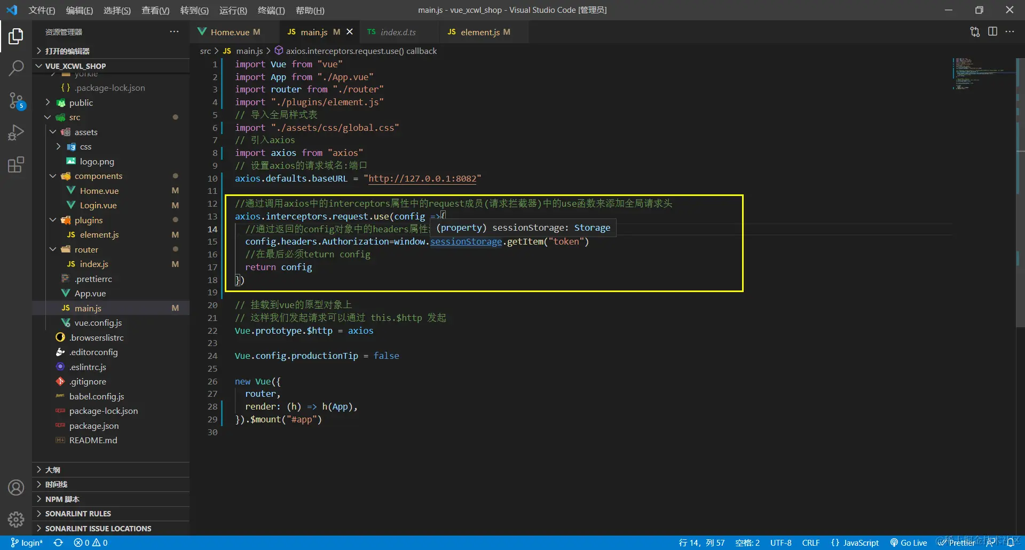
Task: Click the feedback icon in status bar
Action: 991,543
